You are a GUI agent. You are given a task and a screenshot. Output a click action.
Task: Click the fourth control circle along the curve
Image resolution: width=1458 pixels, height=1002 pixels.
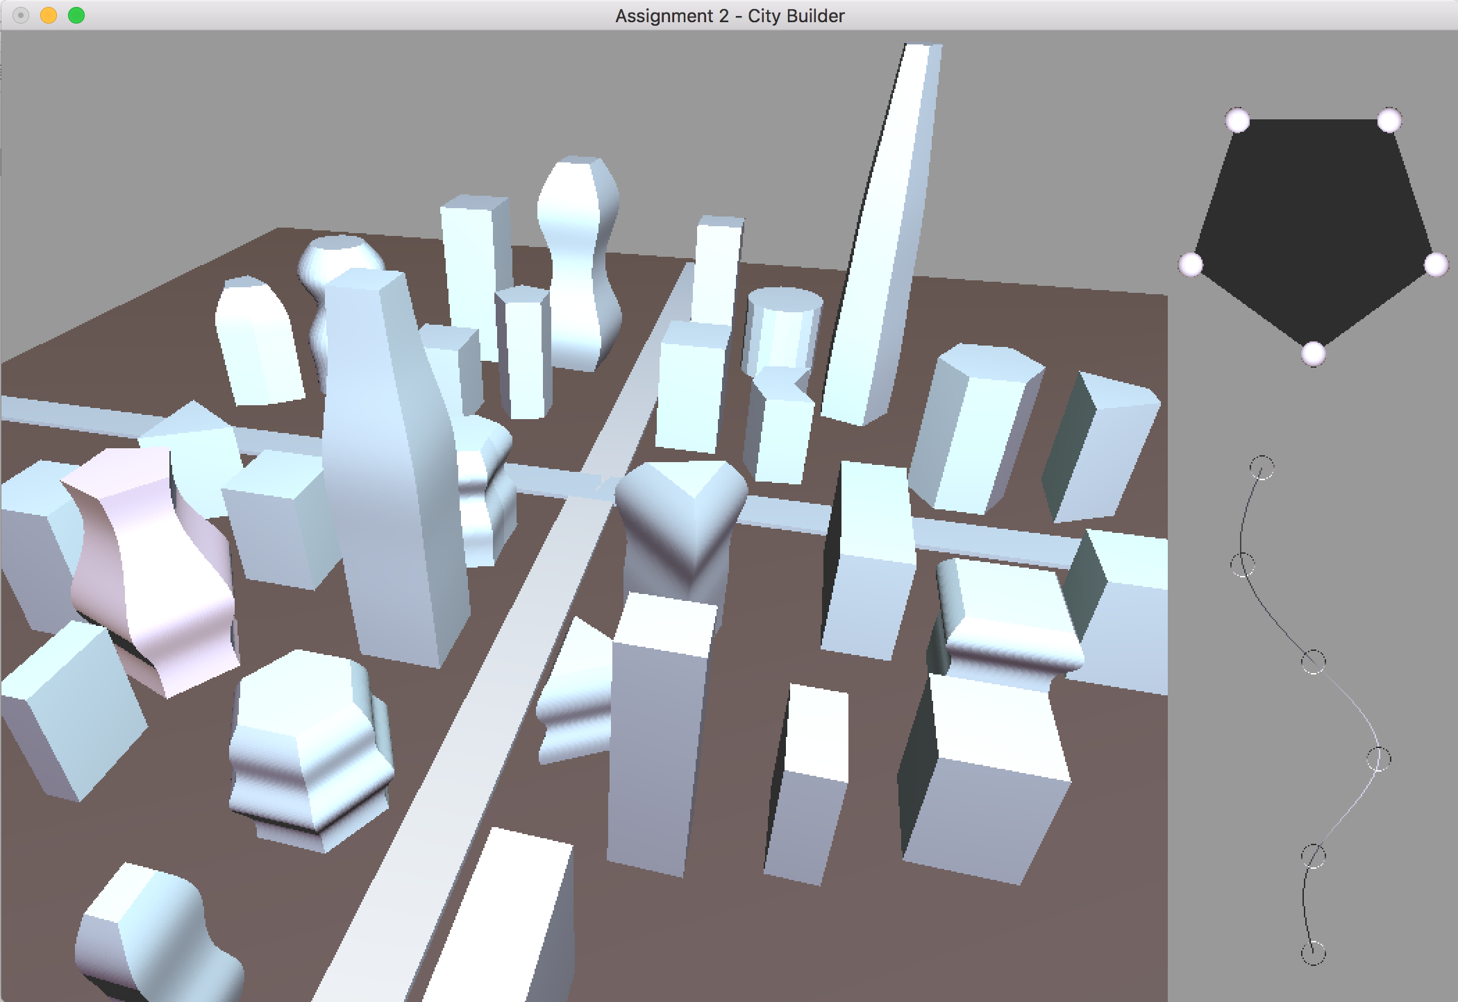click(1380, 760)
